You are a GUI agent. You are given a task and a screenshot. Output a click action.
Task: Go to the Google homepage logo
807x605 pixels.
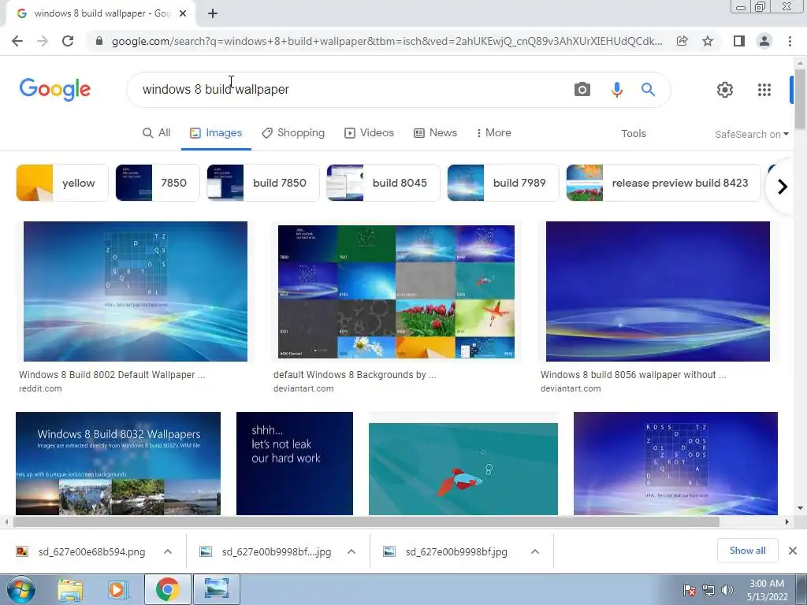(x=54, y=90)
